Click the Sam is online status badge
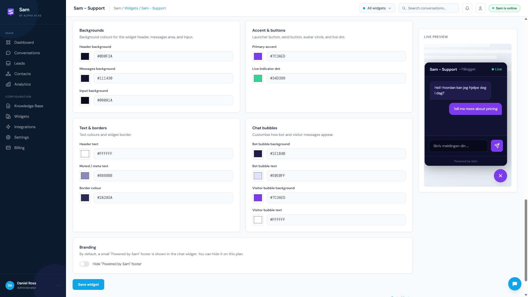528x297 pixels. pos(504,8)
